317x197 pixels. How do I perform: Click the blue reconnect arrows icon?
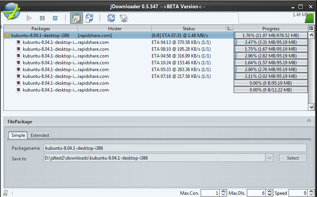(x=111, y=18)
